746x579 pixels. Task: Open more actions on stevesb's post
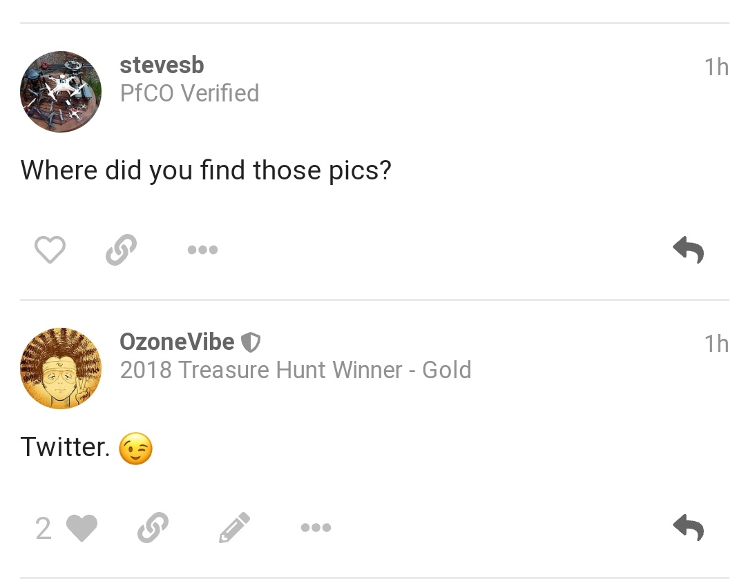pyautogui.click(x=202, y=250)
